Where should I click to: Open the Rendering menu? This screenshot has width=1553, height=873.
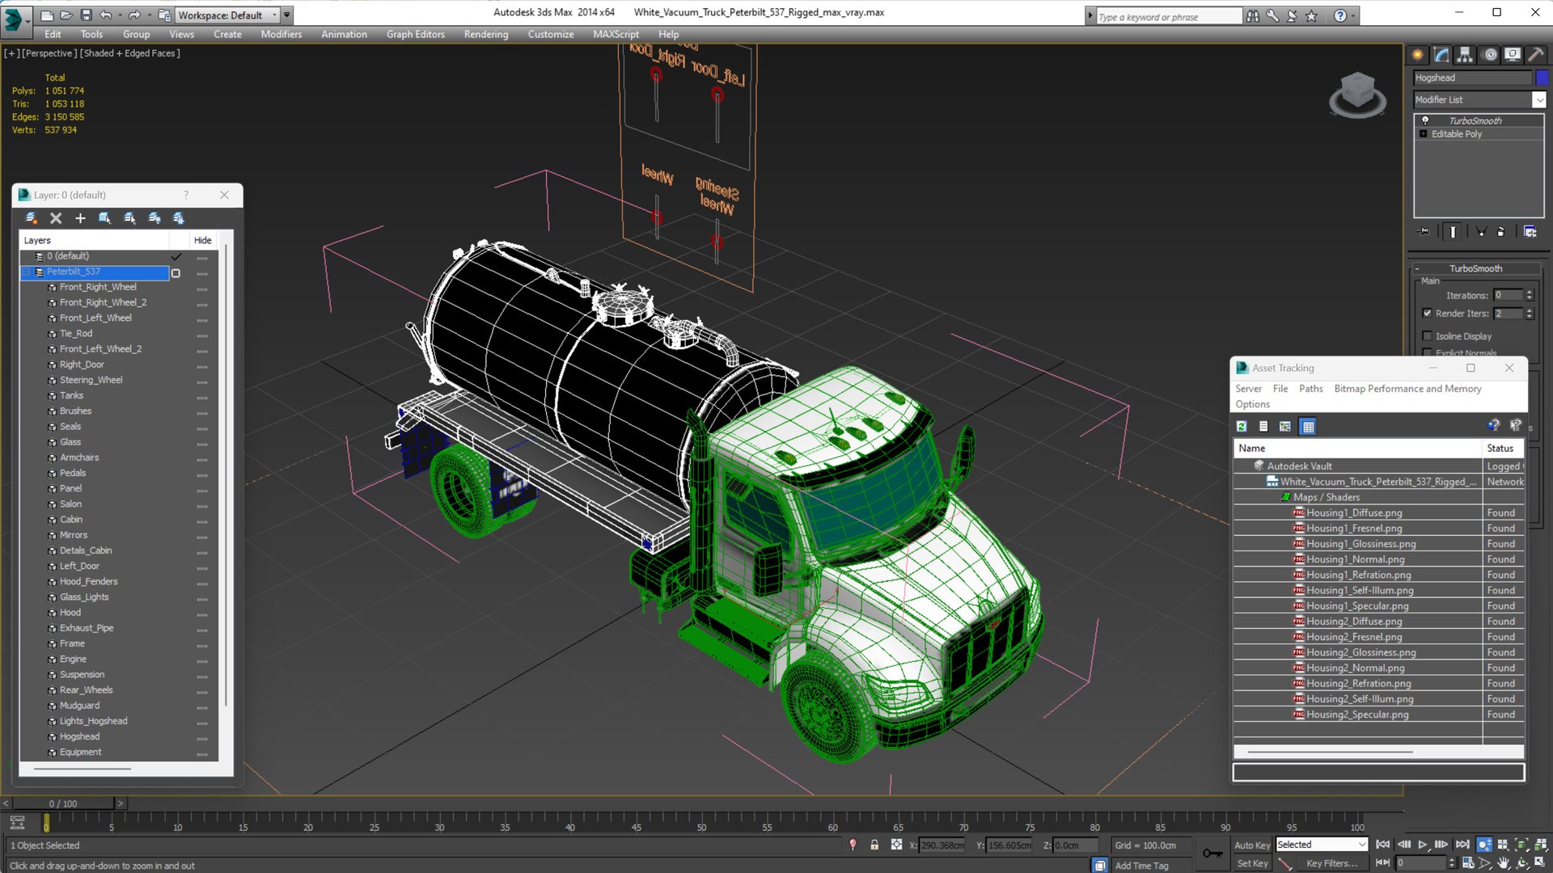click(485, 34)
